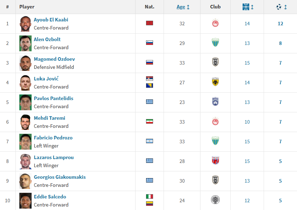Click Luka Jović's player portrait
Screen dimensions: 297x210
(25, 83)
